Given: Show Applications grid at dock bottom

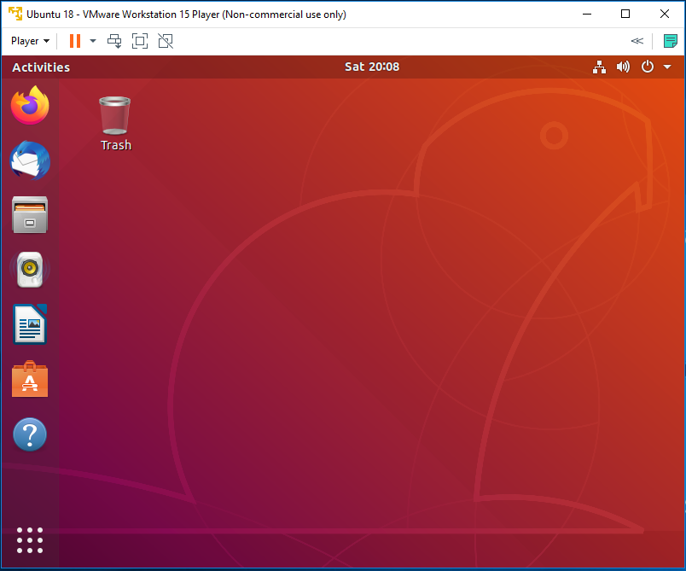Looking at the screenshot, I should 30,540.
